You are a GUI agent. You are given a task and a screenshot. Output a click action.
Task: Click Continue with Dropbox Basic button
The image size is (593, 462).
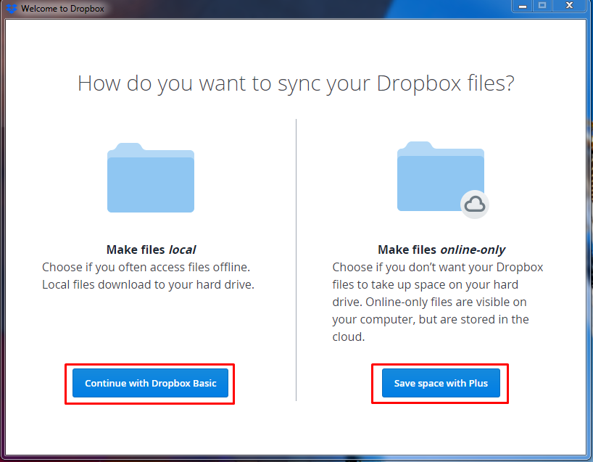(x=150, y=383)
